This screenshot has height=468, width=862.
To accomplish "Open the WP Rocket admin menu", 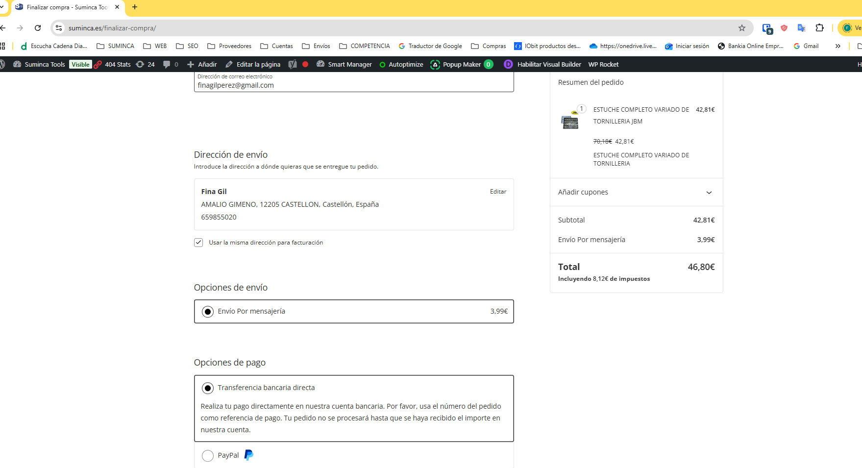I will (603, 64).
